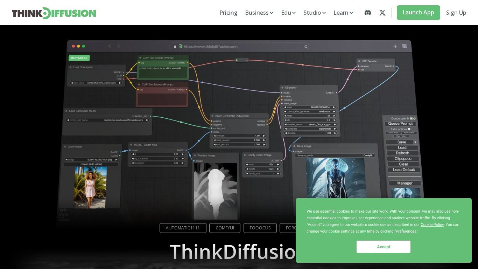478x269 pixels.
Task: Open the Studio dropdown menu
Action: click(315, 13)
